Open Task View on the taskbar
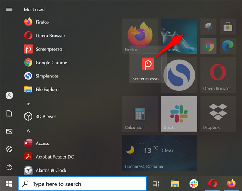 156,184
